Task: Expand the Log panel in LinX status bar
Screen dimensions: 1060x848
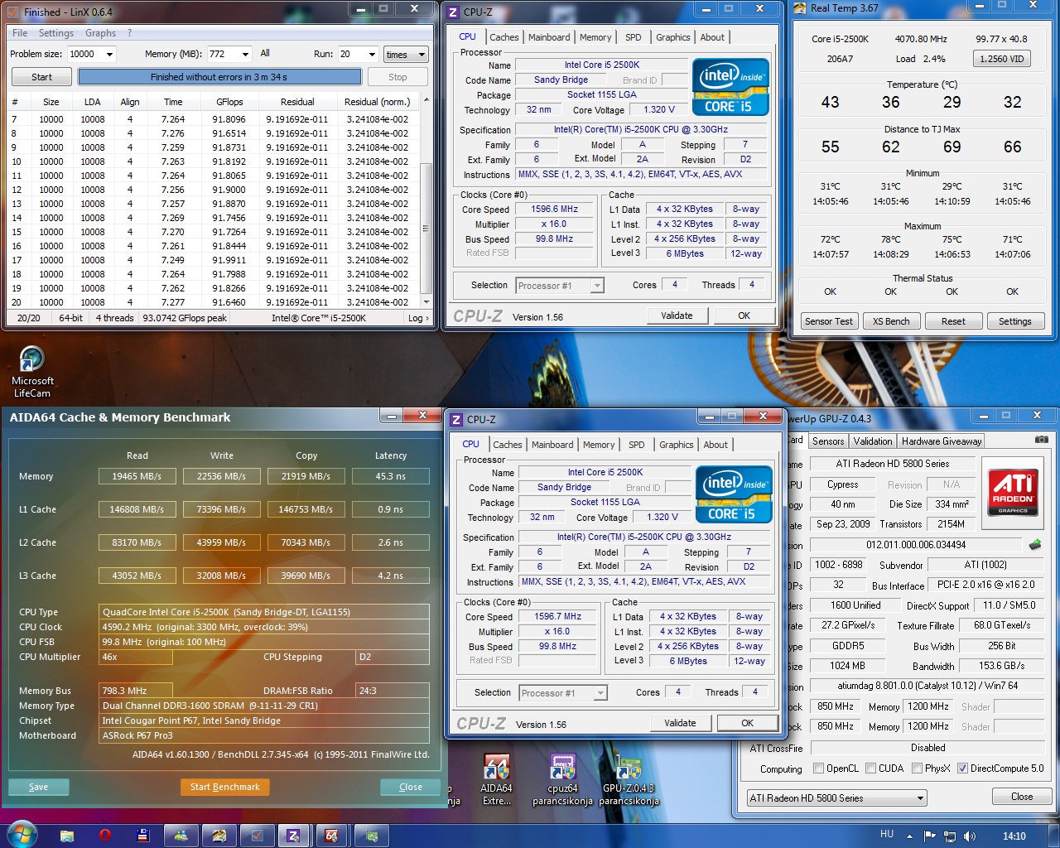Action: [418, 318]
